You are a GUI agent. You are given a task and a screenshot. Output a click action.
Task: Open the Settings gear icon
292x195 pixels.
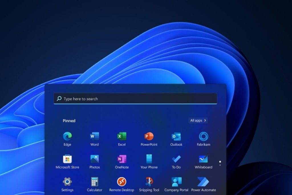point(67,182)
